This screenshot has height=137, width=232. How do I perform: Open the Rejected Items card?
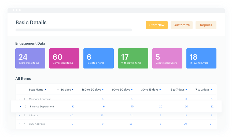98,58
